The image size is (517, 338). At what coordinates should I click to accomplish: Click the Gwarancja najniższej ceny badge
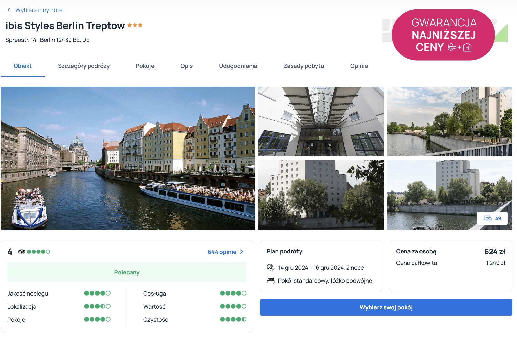443,35
